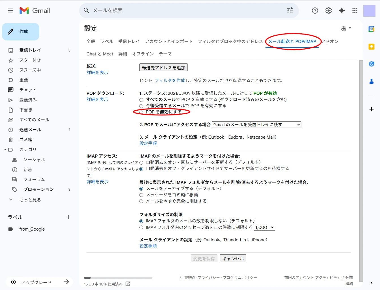The image size is (380, 290).
Task: Enable '自動消去をオン' radio option
Action: [x=141, y=163]
